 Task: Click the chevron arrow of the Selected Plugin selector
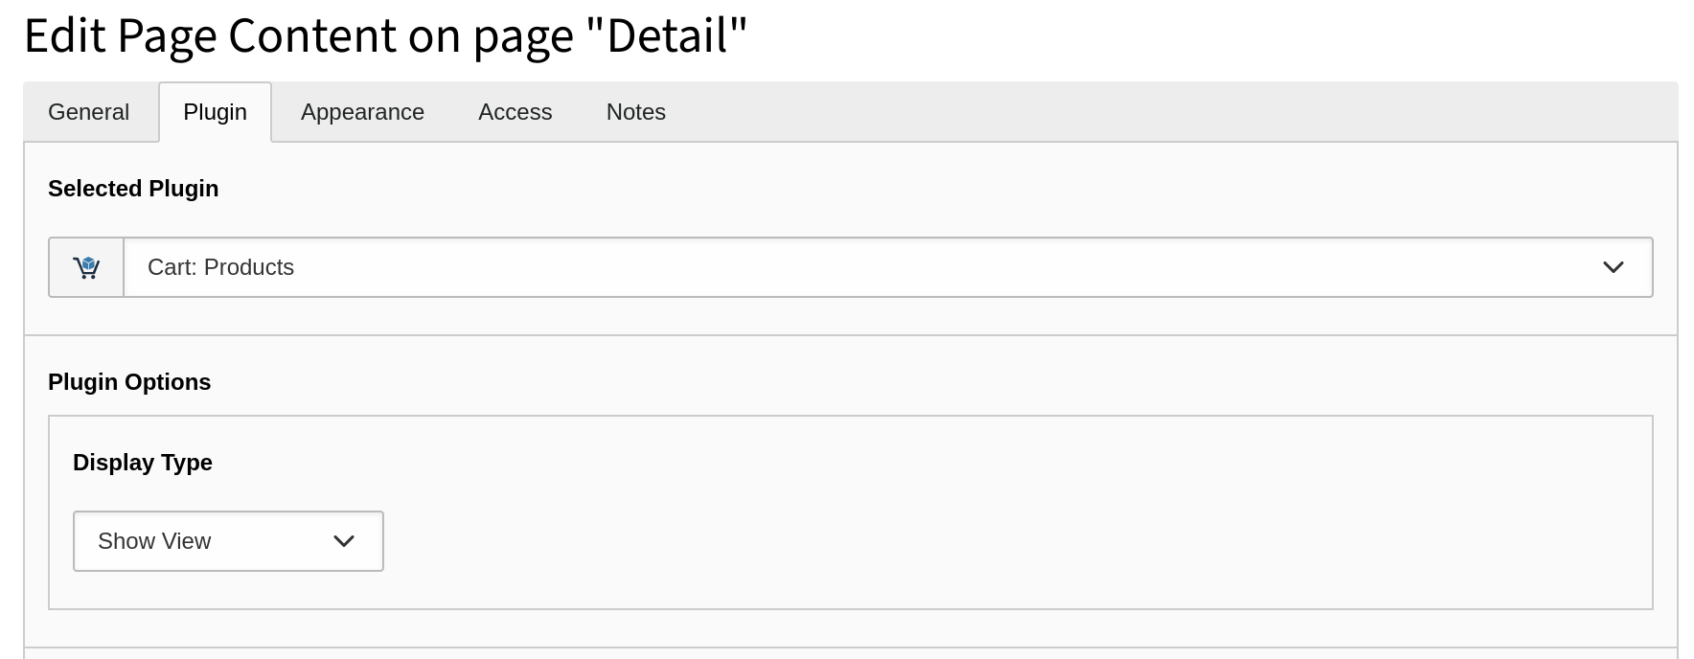coord(1613,267)
